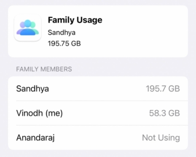196x157 pixels.
Task: Click the name Sandhya under Family Usage
Action: [61, 33]
